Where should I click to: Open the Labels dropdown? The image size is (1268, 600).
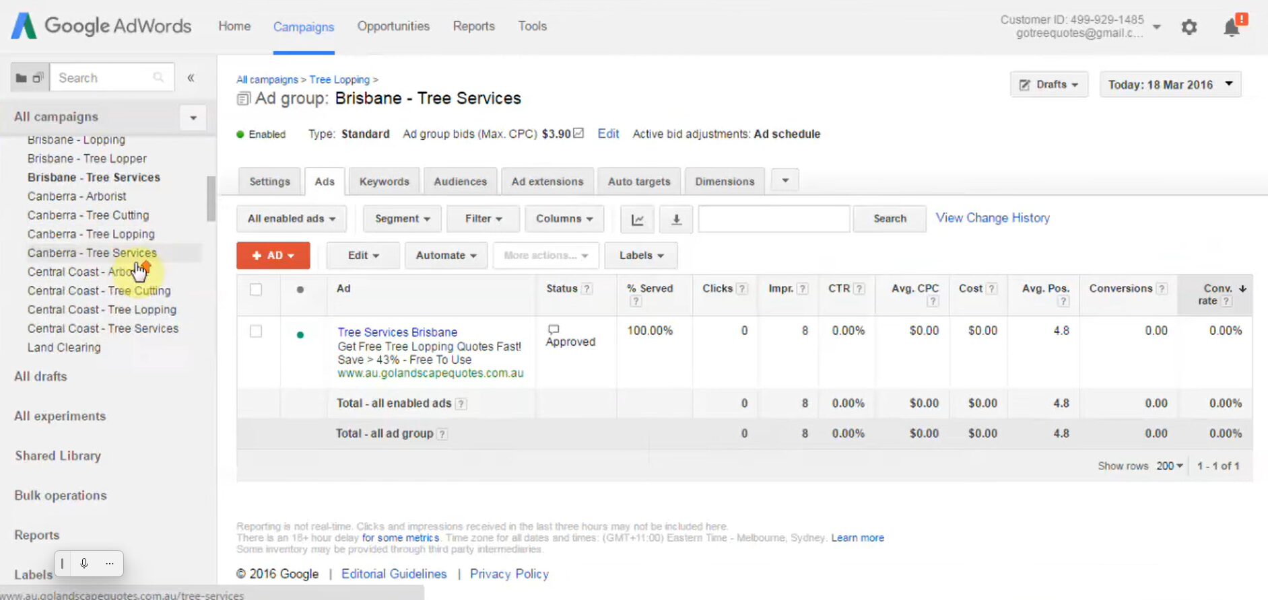point(641,256)
